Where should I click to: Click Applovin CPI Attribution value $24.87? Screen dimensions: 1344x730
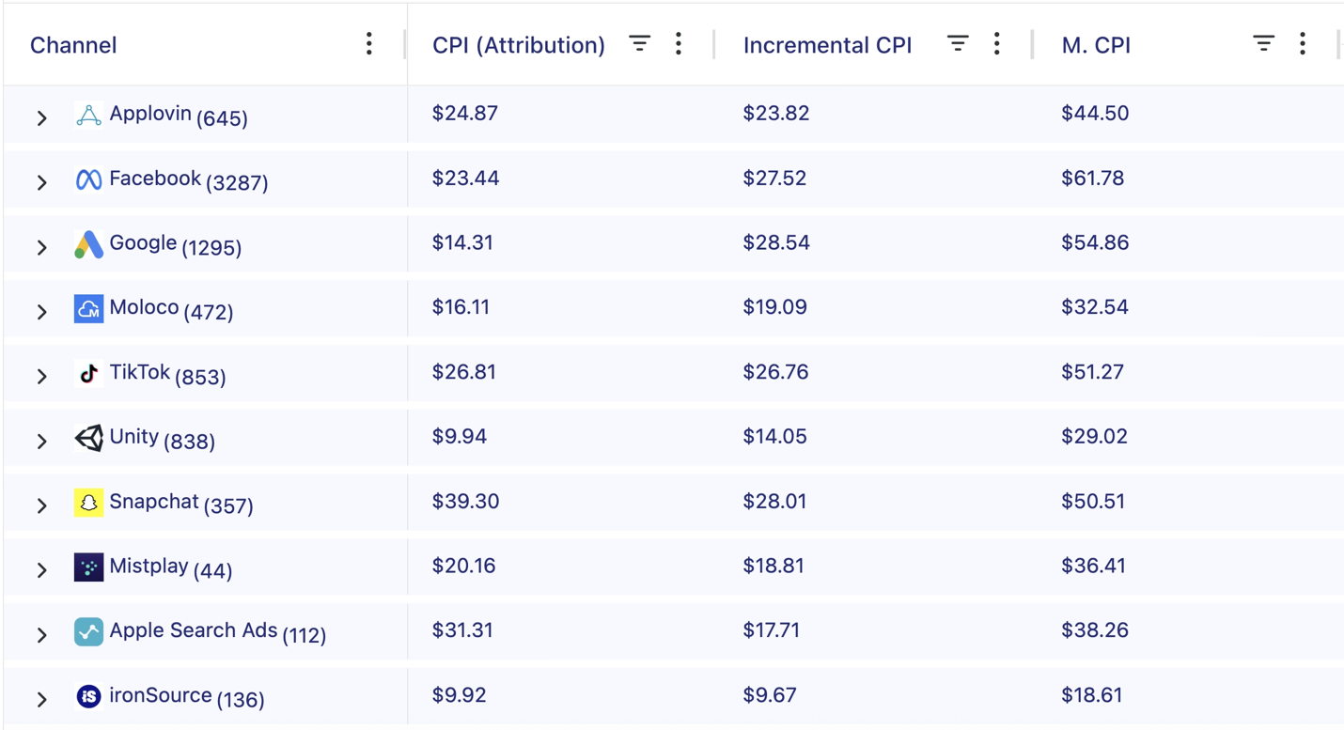tap(465, 114)
